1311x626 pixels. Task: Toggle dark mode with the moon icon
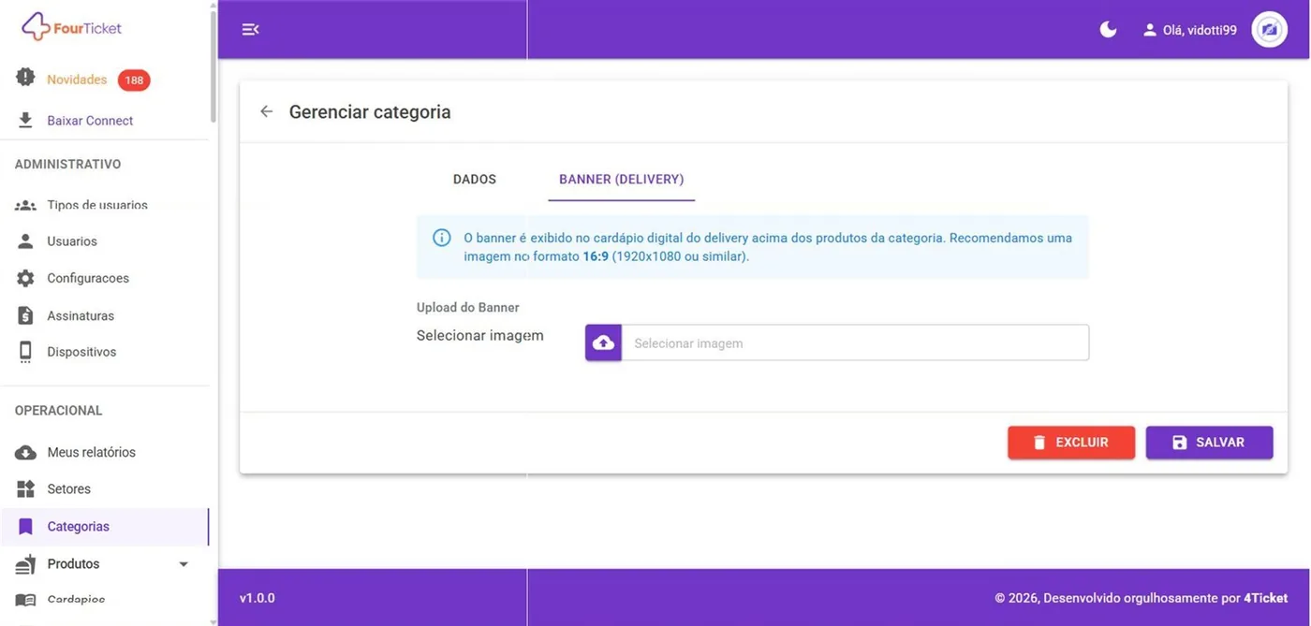[x=1108, y=30]
